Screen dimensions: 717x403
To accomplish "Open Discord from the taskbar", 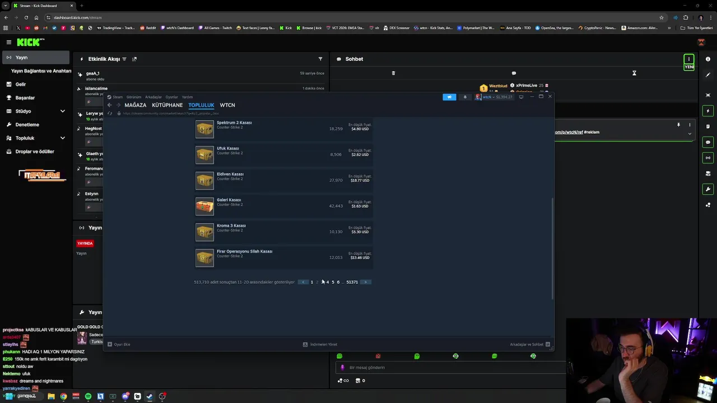I will [125, 396].
